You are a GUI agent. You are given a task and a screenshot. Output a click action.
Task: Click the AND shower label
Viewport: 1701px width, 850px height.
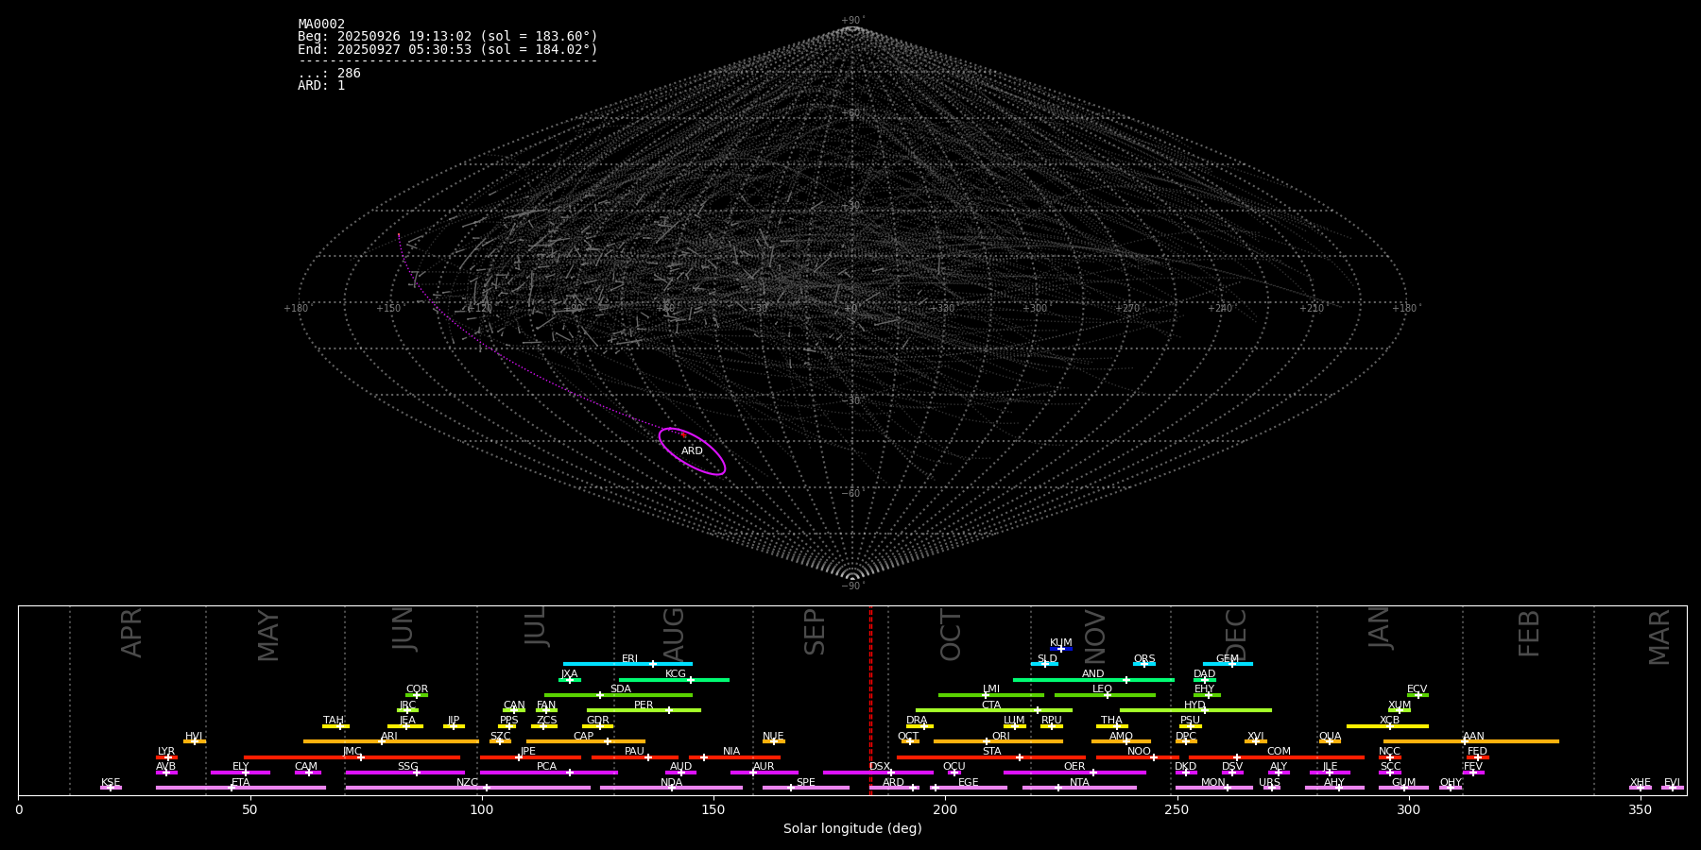coord(1093,674)
